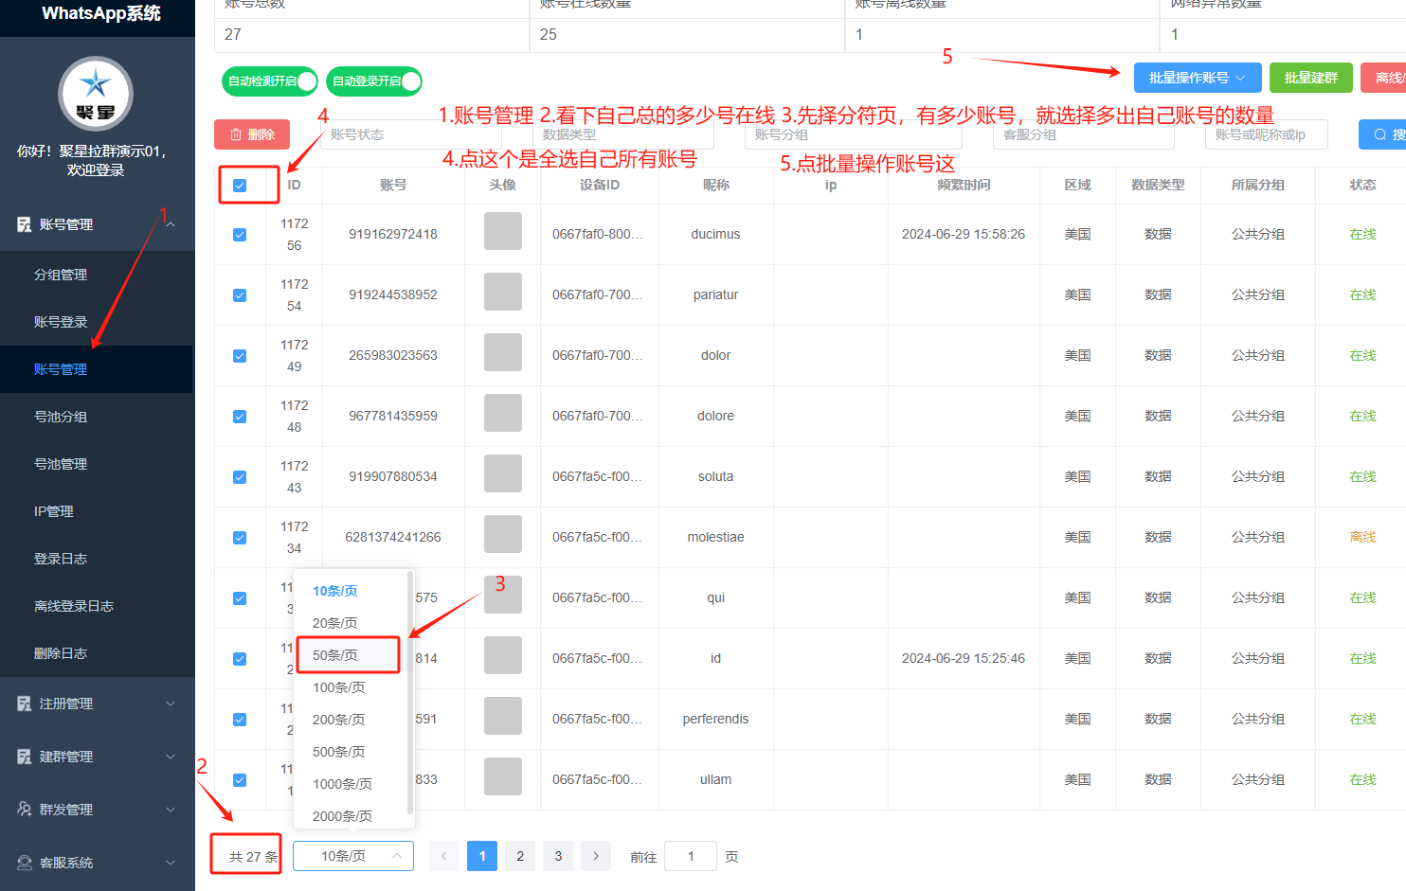Image resolution: width=1406 pixels, height=891 pixels.
Task: Click the WhatsApp系统 logo badge
Action: 94,94
